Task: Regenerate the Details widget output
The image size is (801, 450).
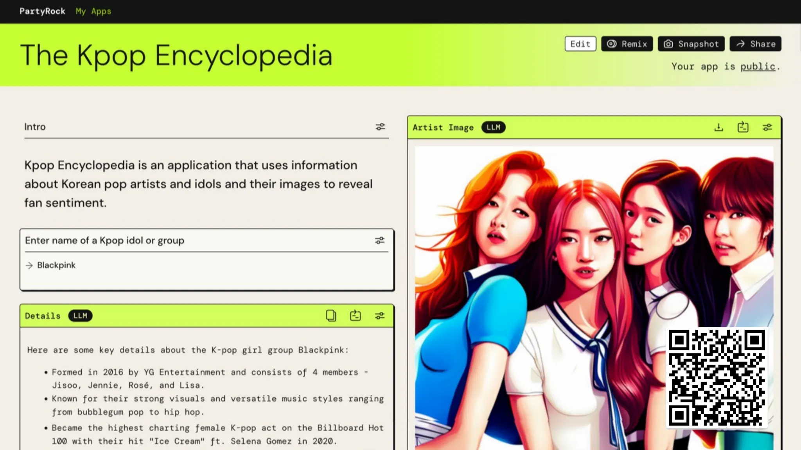Action: pos(355,316)
